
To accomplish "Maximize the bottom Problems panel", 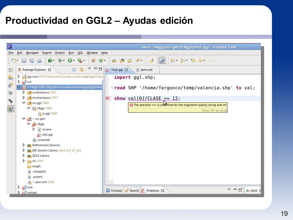I will pos(240,190).
